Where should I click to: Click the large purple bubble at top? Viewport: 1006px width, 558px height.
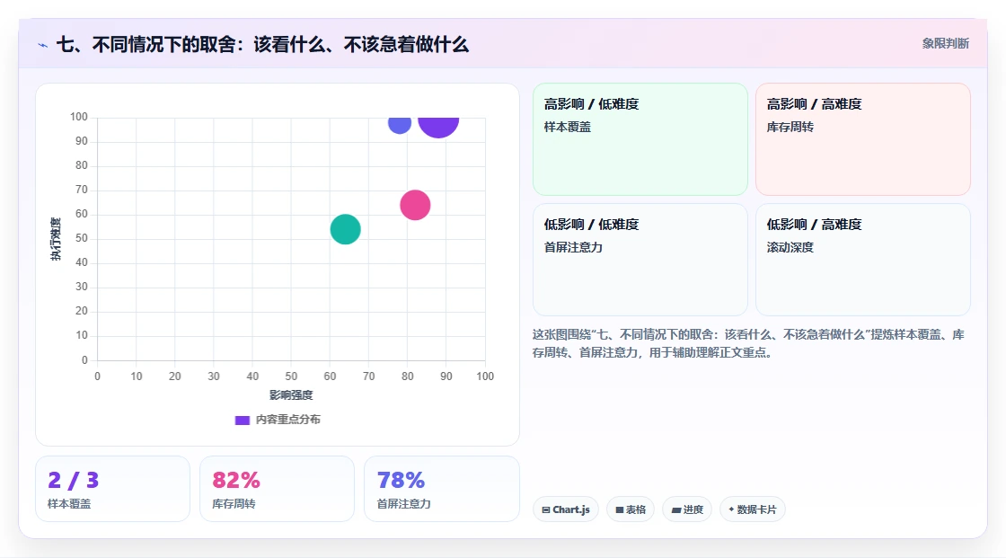[438, 127]
